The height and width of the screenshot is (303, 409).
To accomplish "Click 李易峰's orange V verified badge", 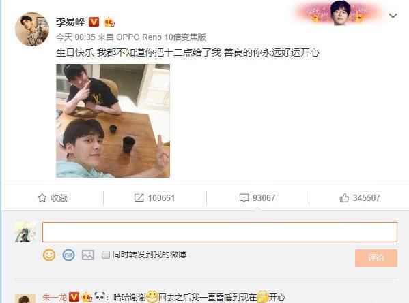I will pyautogui.click(x=94, y=22).
